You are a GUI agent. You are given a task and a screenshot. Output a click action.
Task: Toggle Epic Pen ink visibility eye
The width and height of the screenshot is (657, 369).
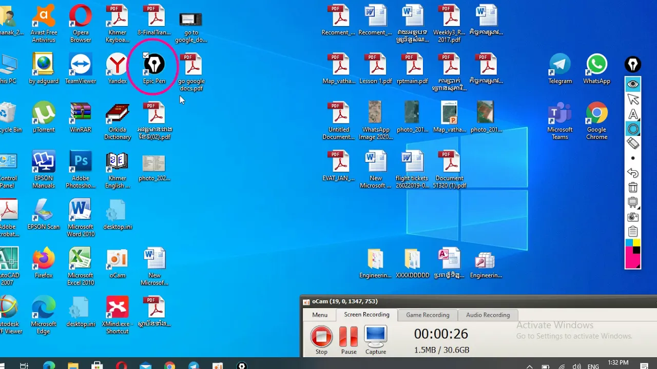[x=633, y=84]
